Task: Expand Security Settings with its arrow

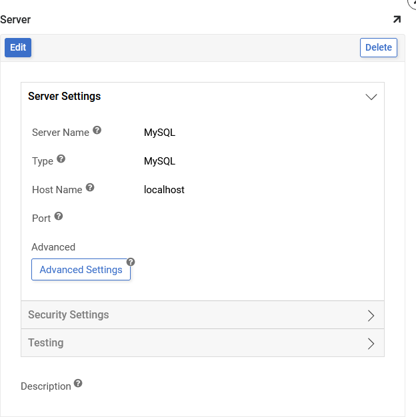Action: [x=371, y=315]
